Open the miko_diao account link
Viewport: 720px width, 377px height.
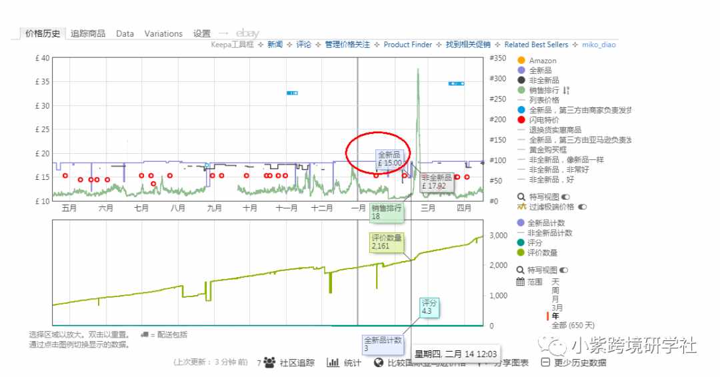(599, 45)
